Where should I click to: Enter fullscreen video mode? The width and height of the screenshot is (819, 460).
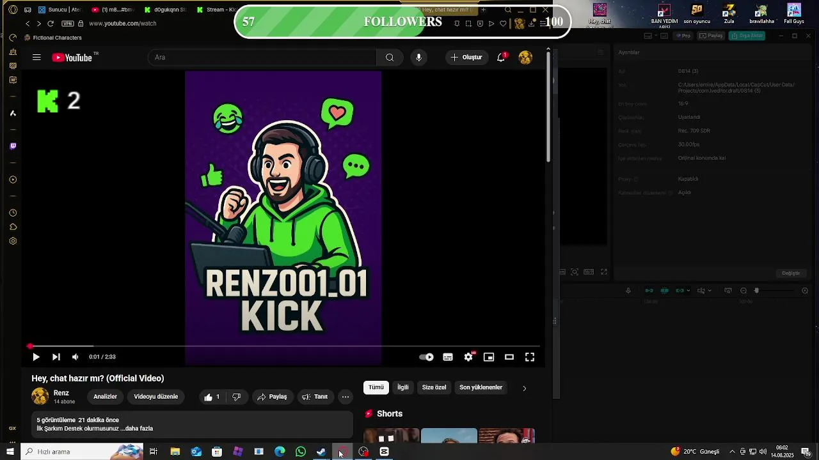[x=530, y=357]
